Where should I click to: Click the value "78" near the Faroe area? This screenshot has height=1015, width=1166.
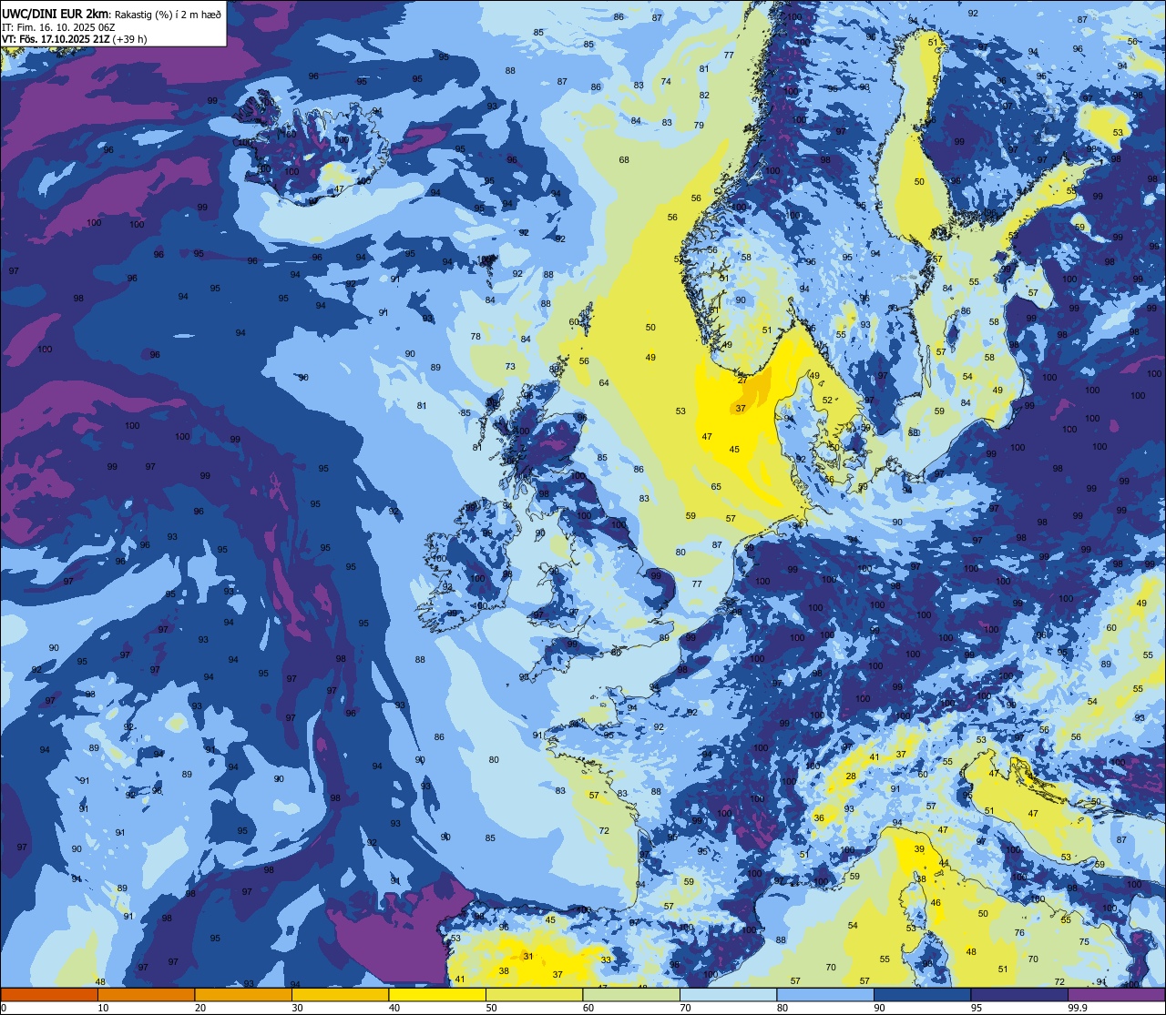click(x=476, y=337)
